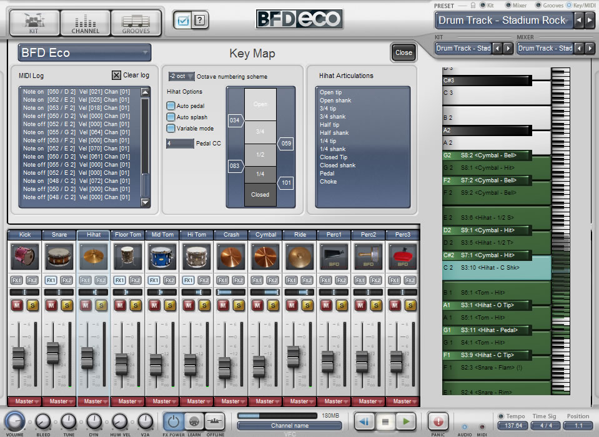Solo the Snare channel
The image size is (599, 437).
67,305
